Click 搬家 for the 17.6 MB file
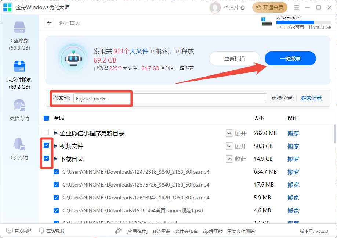The height and width of the screenshot is (238, 337). point(293,185)
